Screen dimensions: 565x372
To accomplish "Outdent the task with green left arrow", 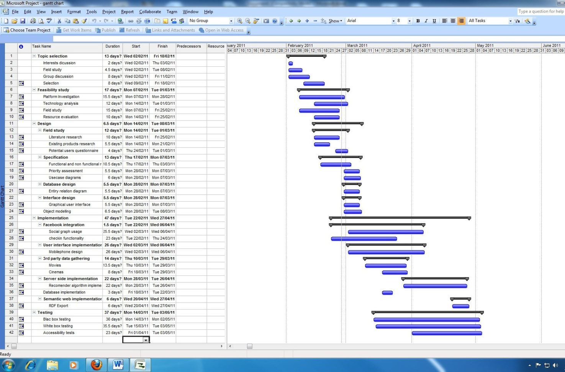I will point(291,21).
